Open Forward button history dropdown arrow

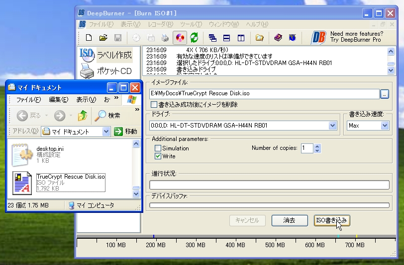[x=71, y=116]
